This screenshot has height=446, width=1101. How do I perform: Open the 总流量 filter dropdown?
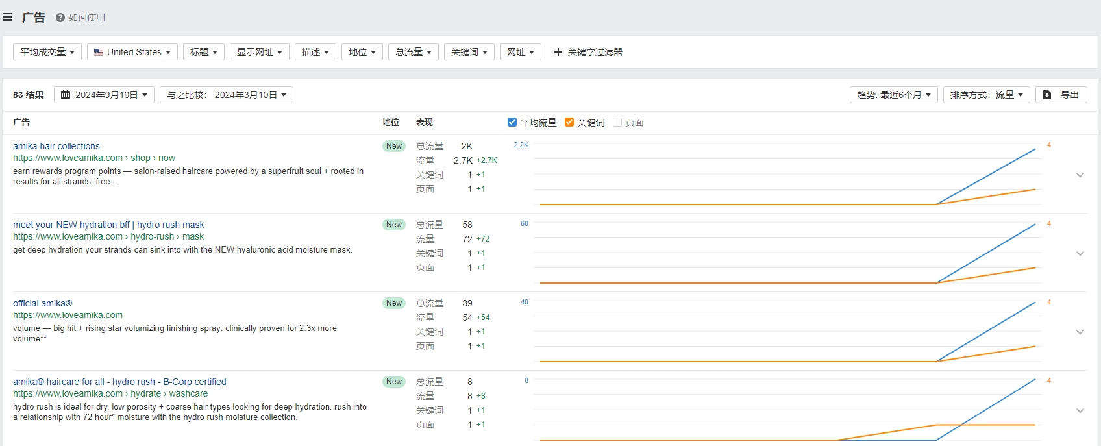tap(414, 52)
